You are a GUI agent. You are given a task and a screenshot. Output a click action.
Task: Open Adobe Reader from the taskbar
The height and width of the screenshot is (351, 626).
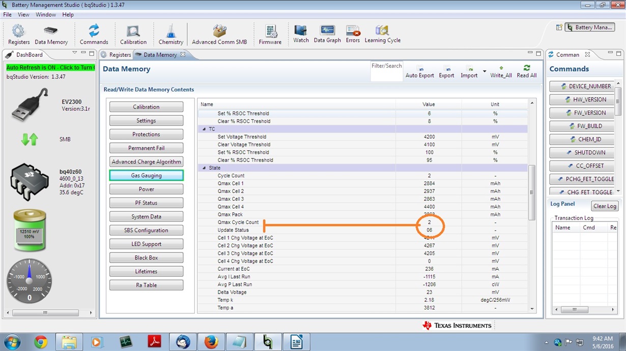click(x=154, y=342)
